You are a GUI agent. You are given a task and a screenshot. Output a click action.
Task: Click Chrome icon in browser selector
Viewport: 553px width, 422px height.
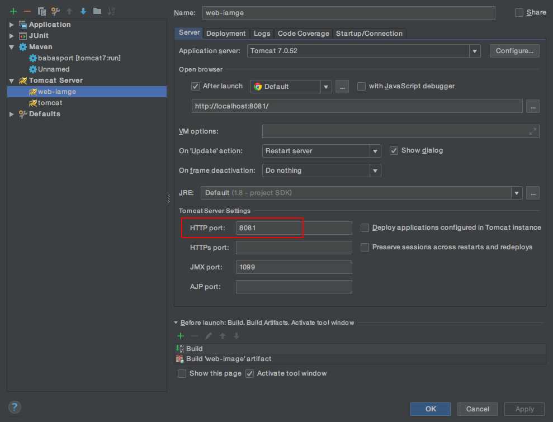click(258, 87)
